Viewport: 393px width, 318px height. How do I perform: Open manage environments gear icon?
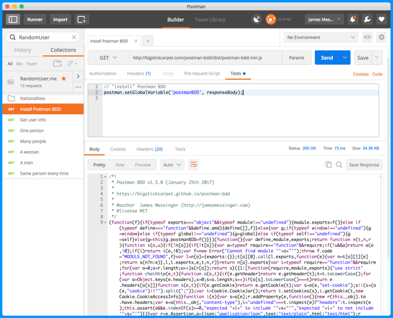[381, 37]
